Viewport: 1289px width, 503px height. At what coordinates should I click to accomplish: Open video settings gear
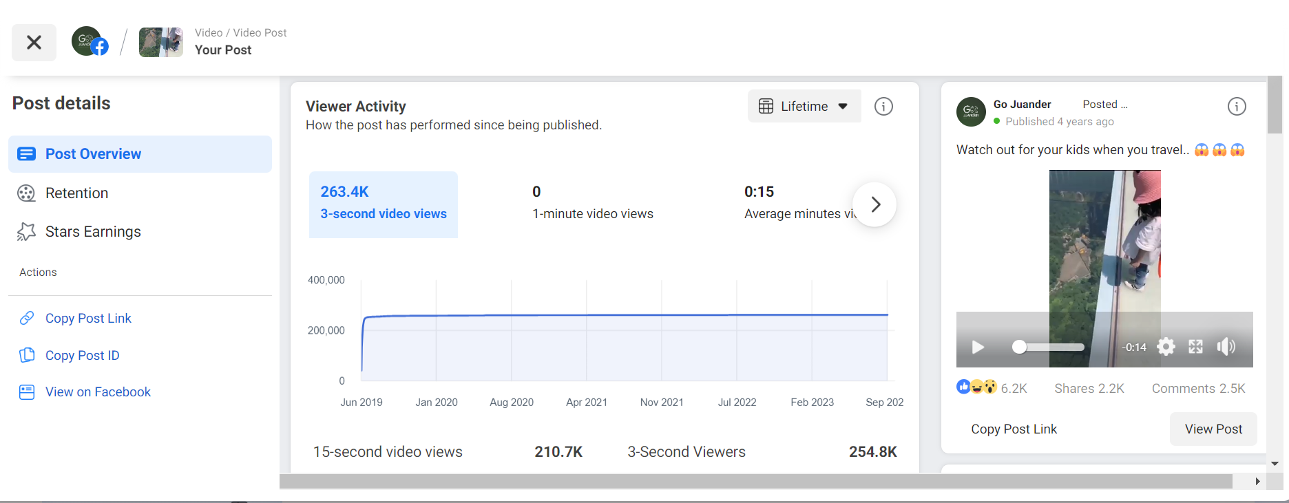pyautogui.click(x=1166, y=347)
